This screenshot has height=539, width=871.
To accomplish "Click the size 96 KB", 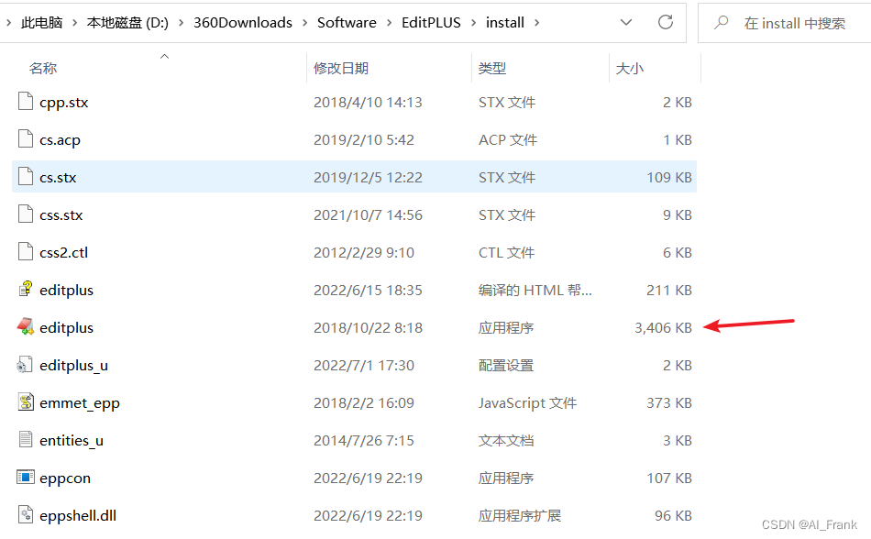I will [673, 516].
